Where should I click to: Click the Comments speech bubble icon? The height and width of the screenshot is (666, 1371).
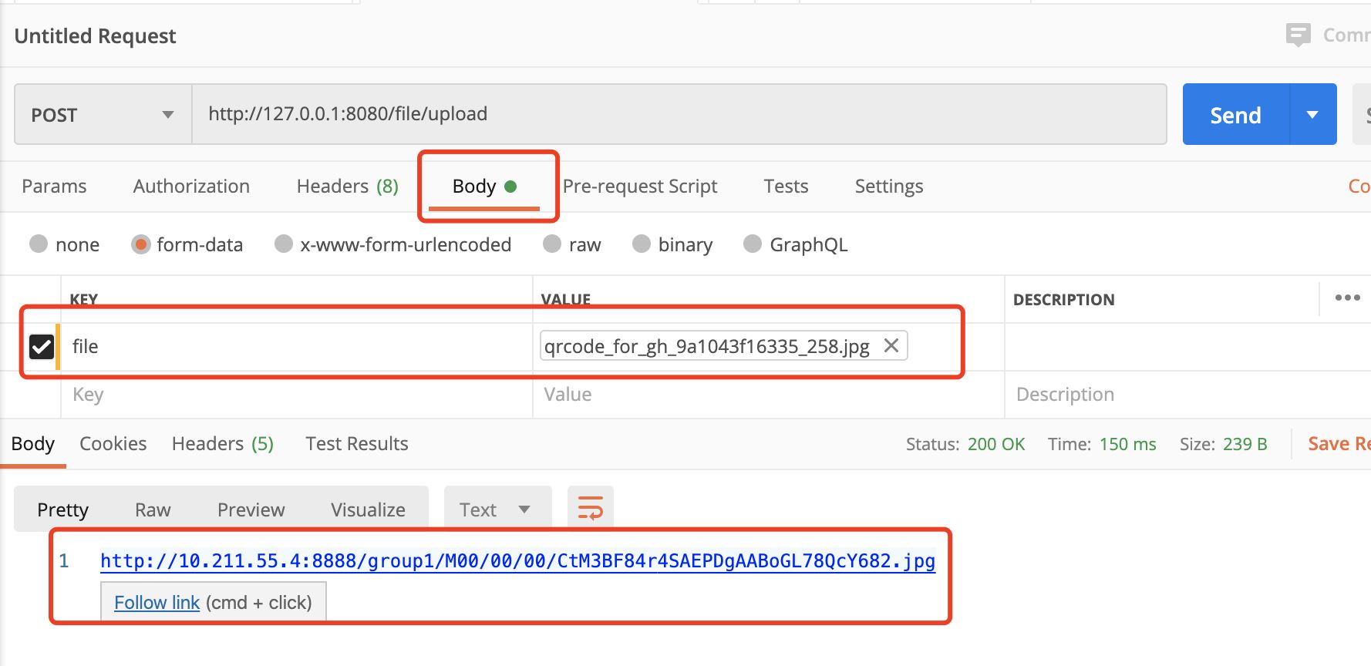[1298, 35]
